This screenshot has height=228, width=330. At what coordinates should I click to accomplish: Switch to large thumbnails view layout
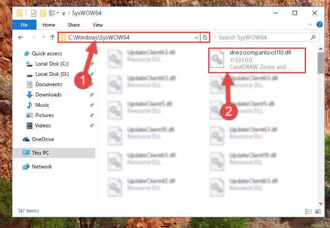point(318,212)
